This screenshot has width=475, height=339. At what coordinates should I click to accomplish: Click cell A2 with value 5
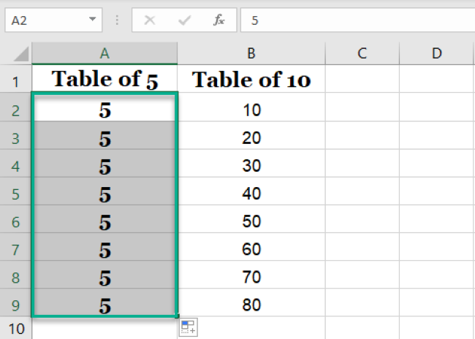(x=104, y=110)
